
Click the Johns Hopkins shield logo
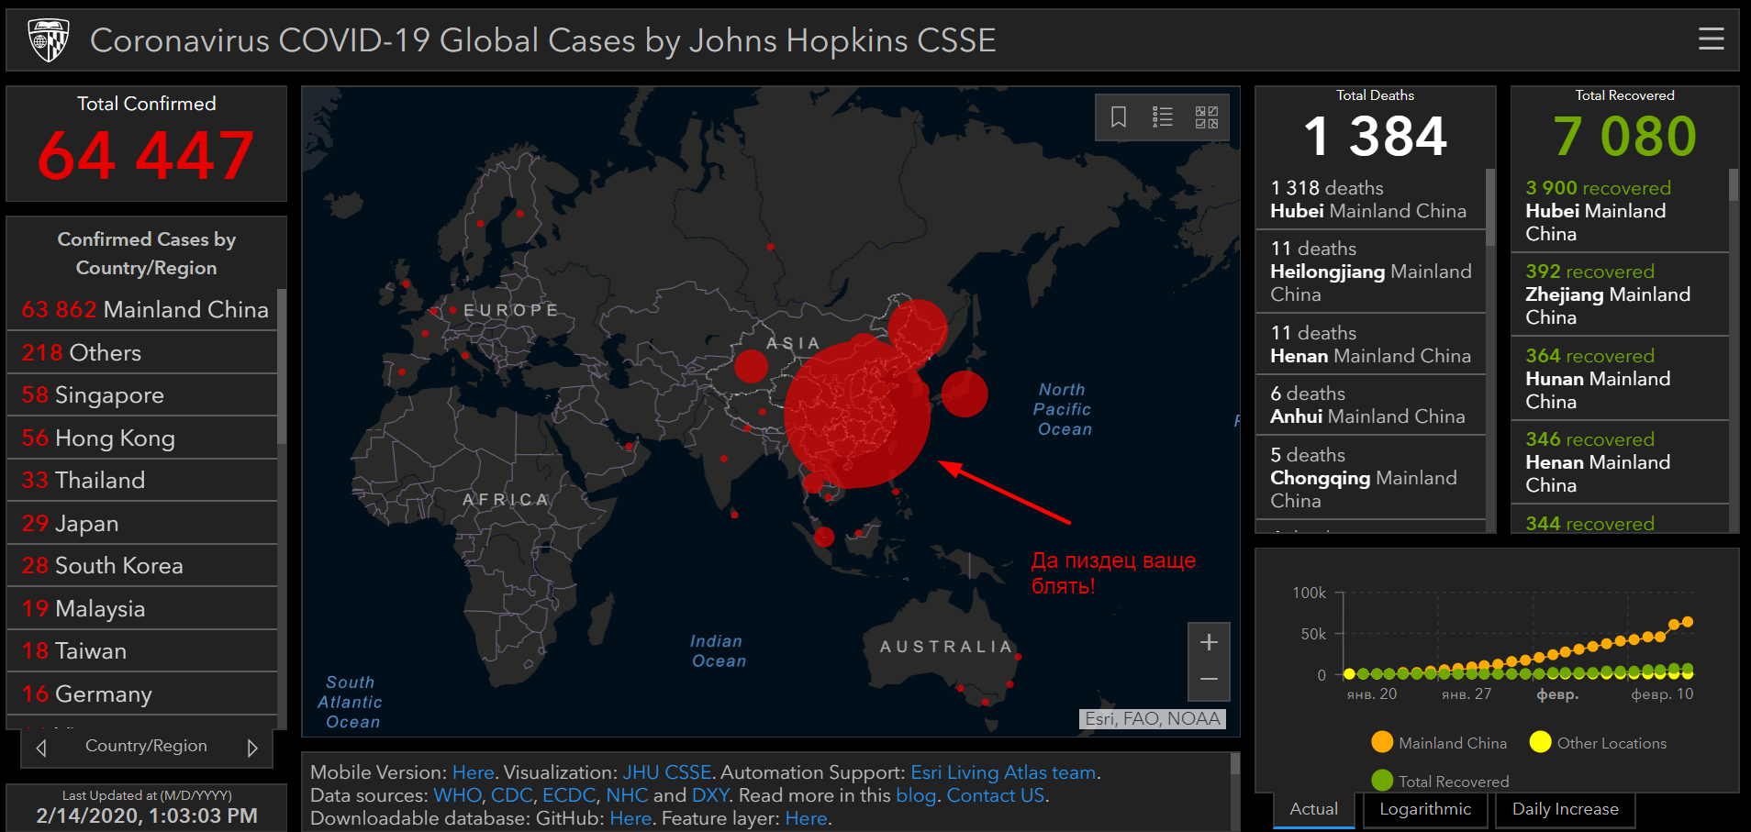[x=49, y=40]
